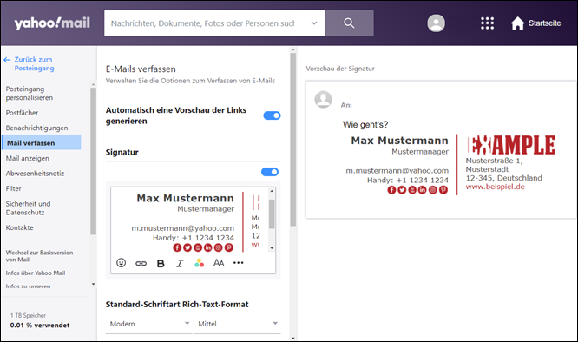
Task: Click LinkedIn icon in signature editor
Action: click(x=208, y=247)
